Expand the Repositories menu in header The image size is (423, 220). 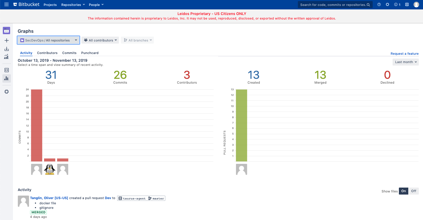point(73,5)
